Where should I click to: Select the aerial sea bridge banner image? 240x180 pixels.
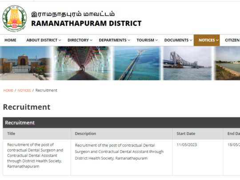click(137, 63)
